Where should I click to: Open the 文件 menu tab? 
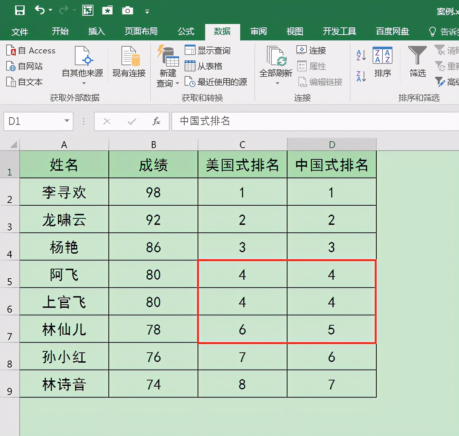pyautogui.click(x=20, y=32)
